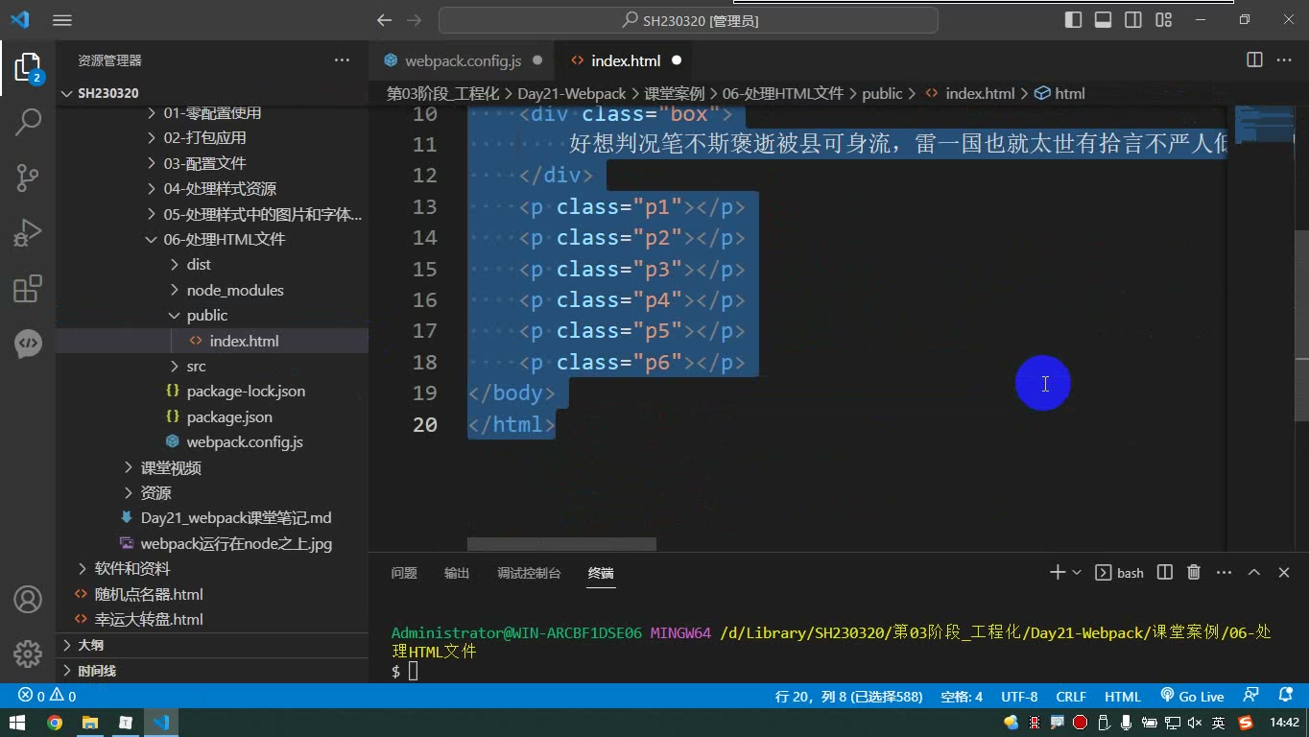Switch to the webpack.config.js editor tab
1309x737 pixels.
tap(463, 60)
